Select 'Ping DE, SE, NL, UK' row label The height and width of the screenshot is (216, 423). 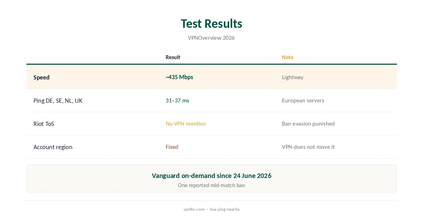(x=58, y=101)
